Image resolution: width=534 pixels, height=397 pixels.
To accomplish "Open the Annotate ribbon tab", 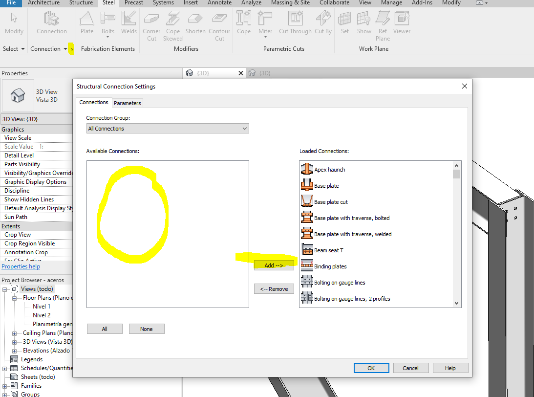I will [220, 3].
